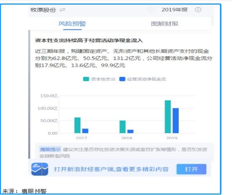Click the 来源：鹰眼预警 caption
Viewport: 232px width, 195px height.
pos(24,191)
